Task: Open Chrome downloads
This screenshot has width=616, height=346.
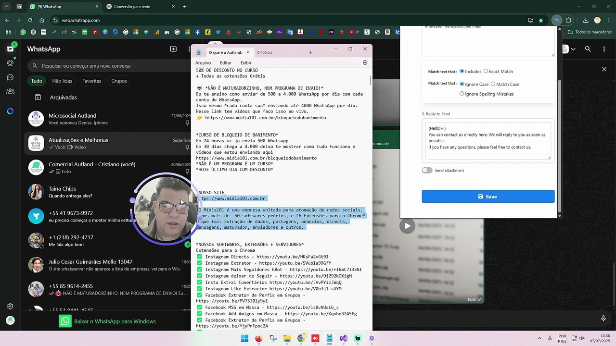Action: [x=586, y=20]
